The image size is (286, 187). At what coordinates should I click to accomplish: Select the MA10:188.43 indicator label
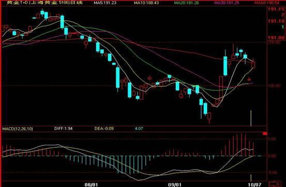click(x=146, y=3)
